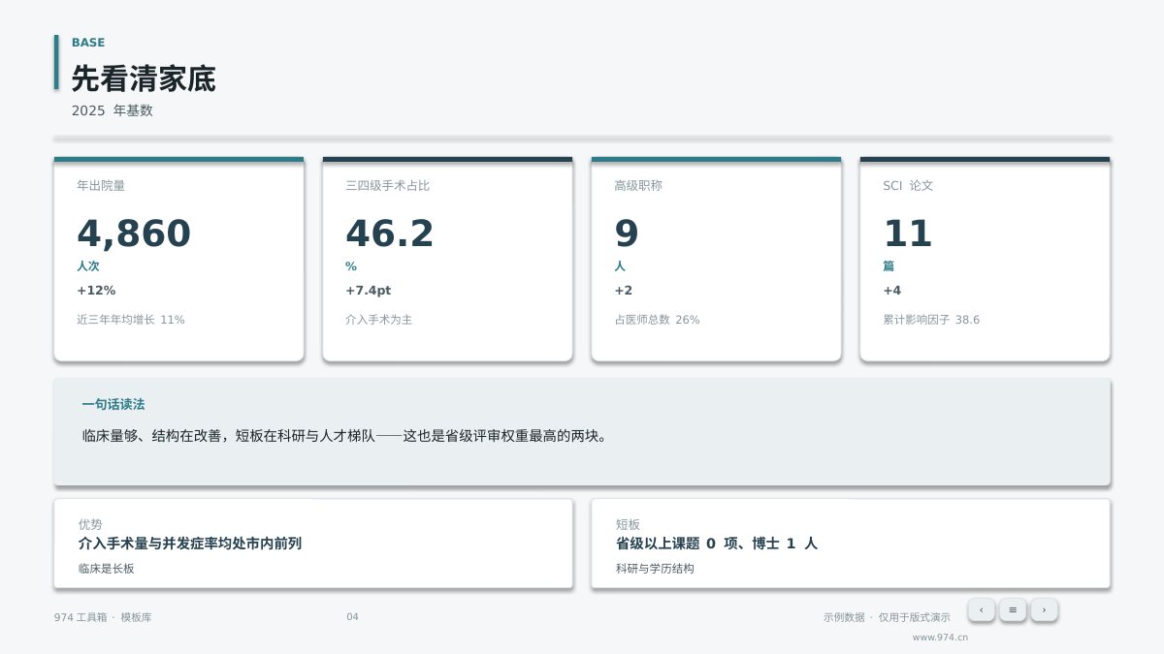Click the note 占医师总数 26%
Image resolution: width=1164 pixels, height=654 pixels.
coord(657,320)
